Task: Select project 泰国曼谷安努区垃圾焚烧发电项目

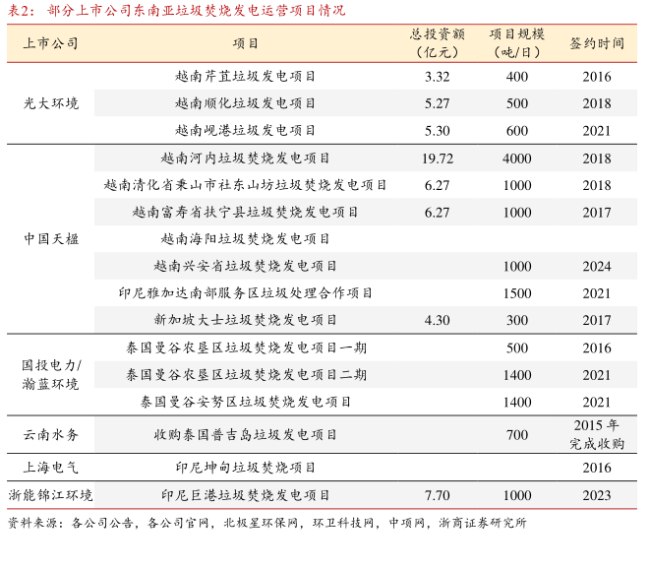Action: pyautogui.click(x=246, y=402)
